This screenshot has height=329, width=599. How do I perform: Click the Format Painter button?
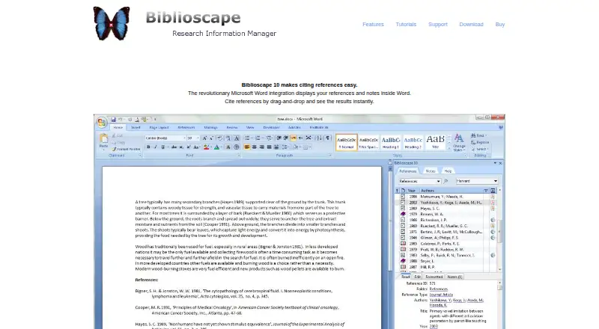[126, 149]
